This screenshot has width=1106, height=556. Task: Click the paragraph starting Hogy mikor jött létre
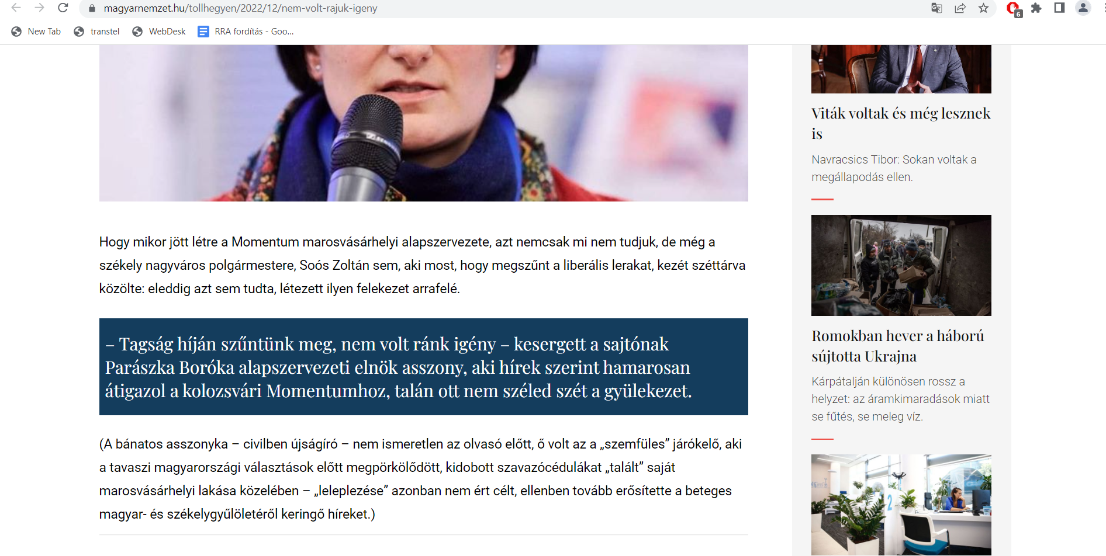422,265
